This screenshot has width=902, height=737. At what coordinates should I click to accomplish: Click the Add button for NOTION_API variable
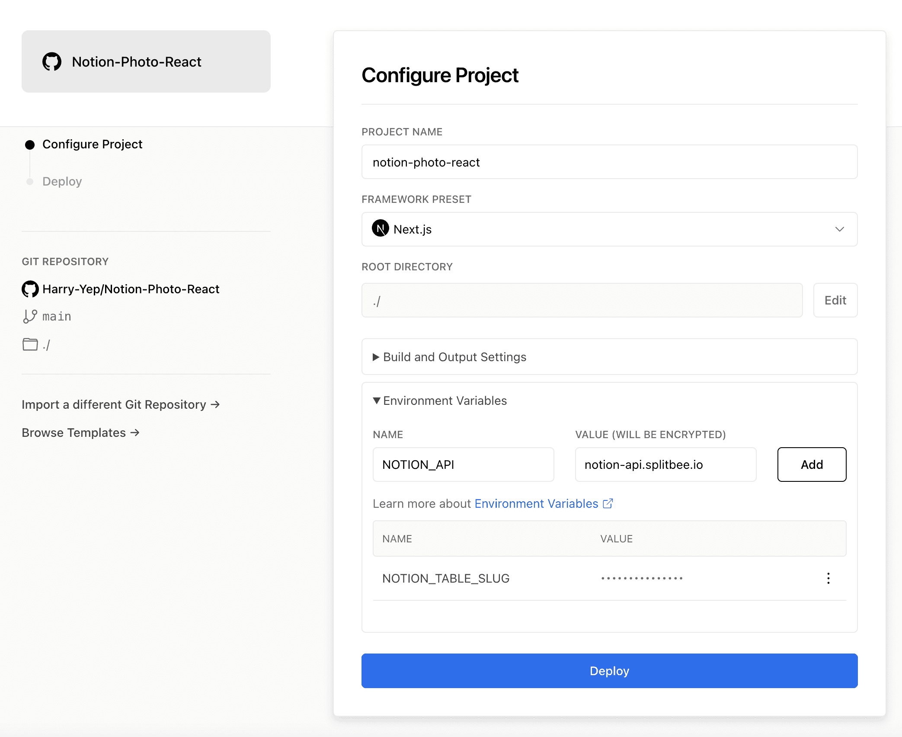point(811,465)
